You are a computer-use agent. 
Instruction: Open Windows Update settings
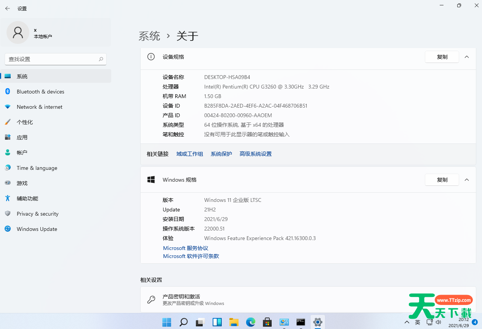pyautogui.click(x=37, y=229)
